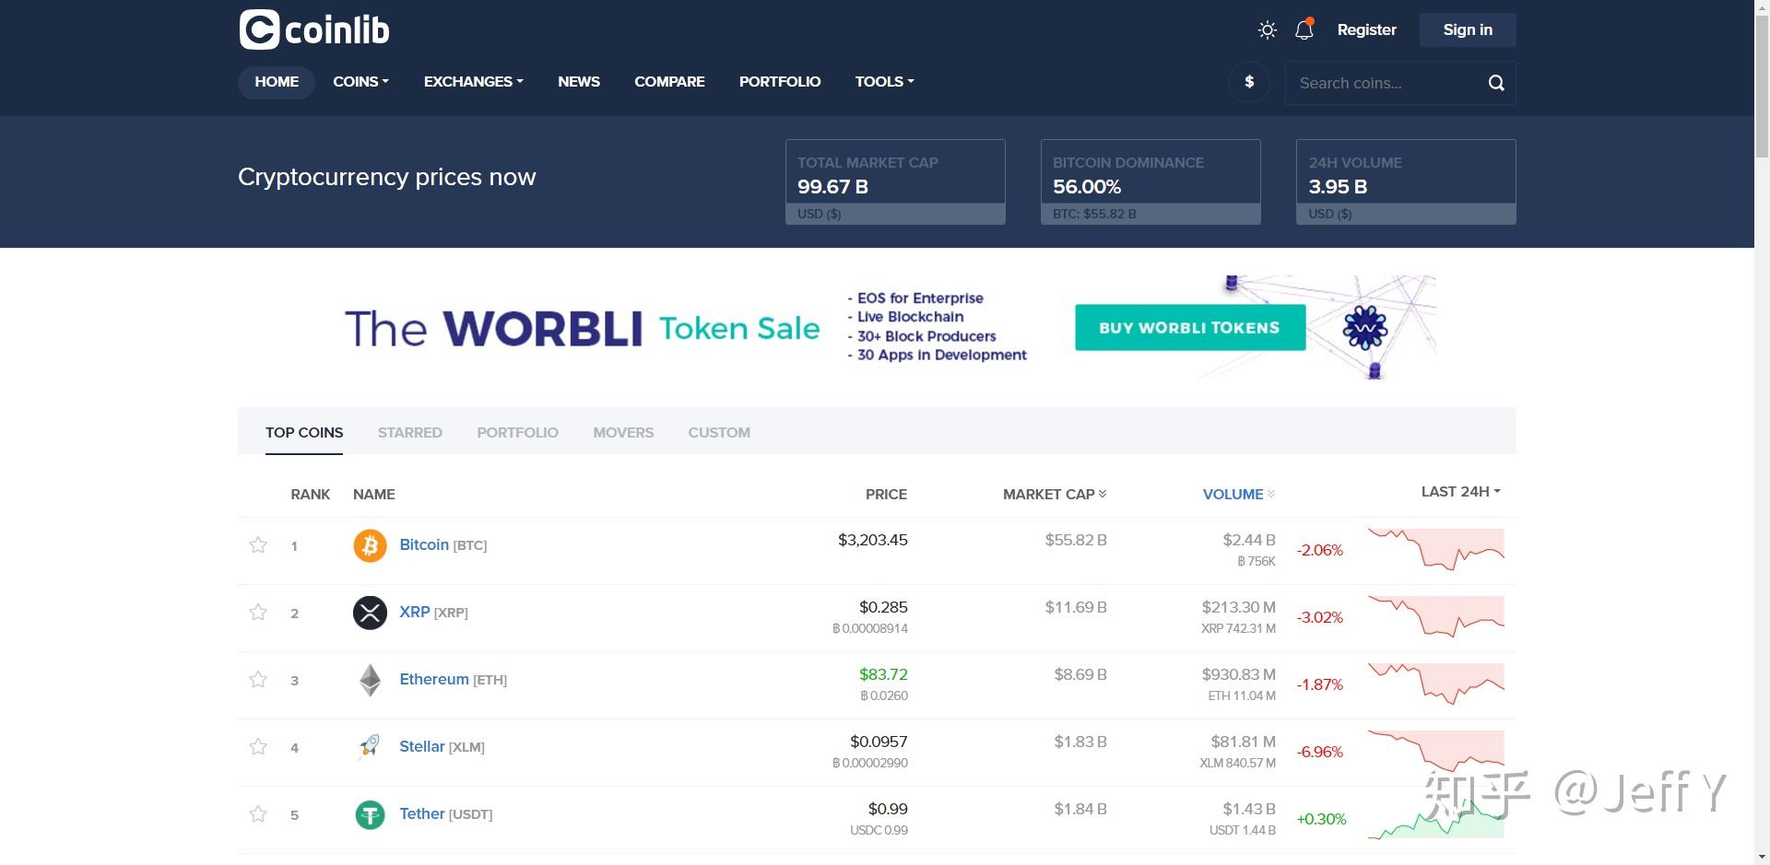
Task: Open Bitcoin 24h sparkline chart
Action: point(1435,549)
